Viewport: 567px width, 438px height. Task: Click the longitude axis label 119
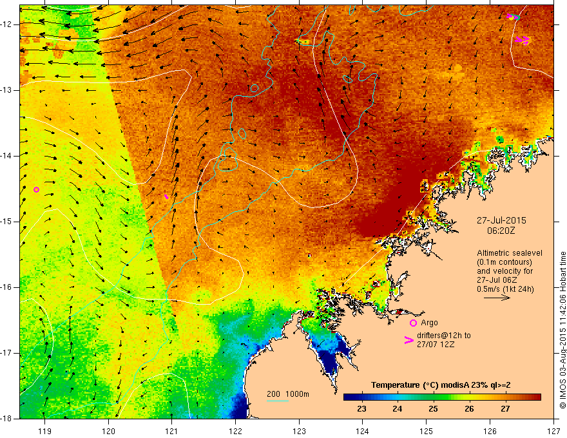(x=45, y=431)
